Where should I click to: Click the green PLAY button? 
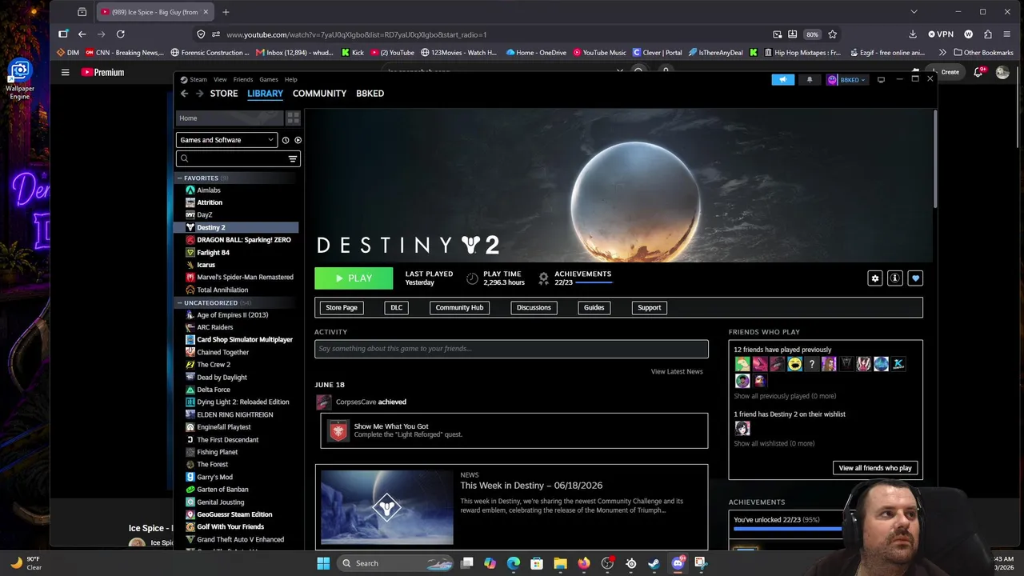point(354,278)
